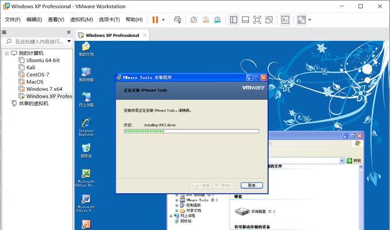Select Kali in the library
This screenshot has height=230, width=390.
coord(27,67)
